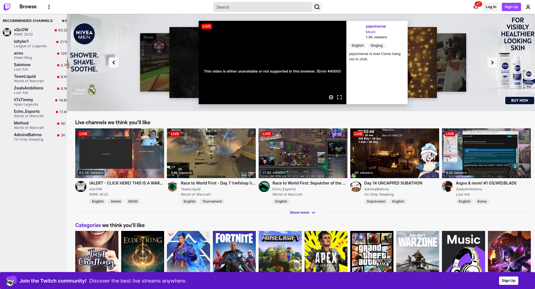535x289 pixels.
Task: Open the yejuniverse channel link
Action: pyautogui.click(x=376, y=26)
